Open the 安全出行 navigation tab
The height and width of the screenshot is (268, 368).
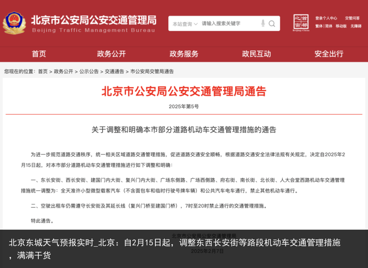(329, 54)
